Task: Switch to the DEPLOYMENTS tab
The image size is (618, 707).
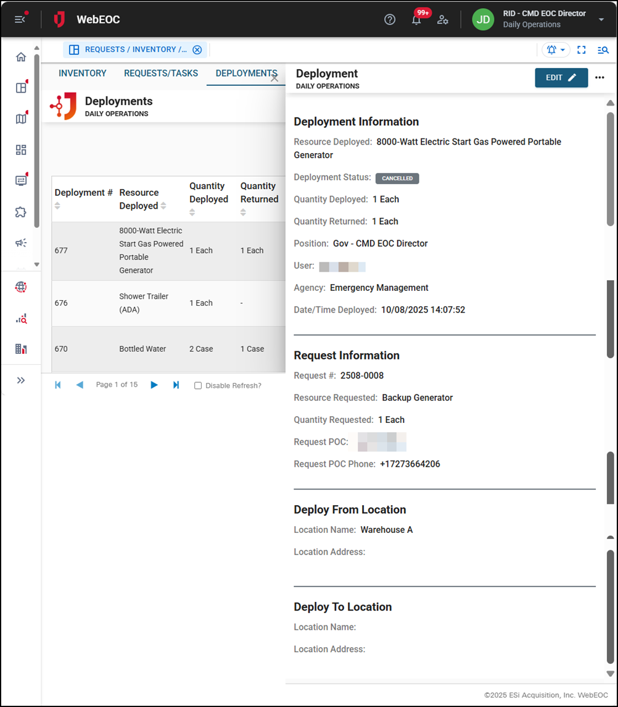Action: 246,73
